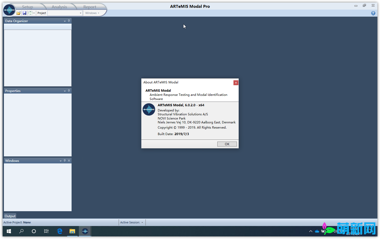Switch to the Setup tab
Viewport: 380px width, 239px height.
[x=28, y=7]
